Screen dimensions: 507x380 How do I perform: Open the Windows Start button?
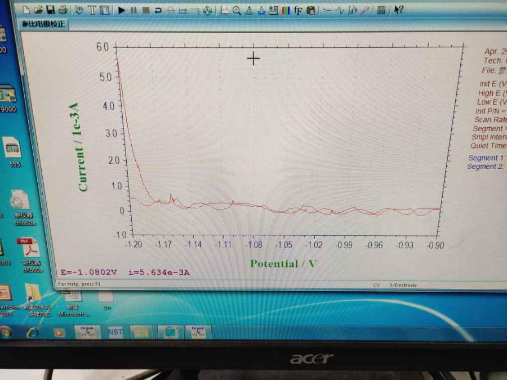point(6,332)
